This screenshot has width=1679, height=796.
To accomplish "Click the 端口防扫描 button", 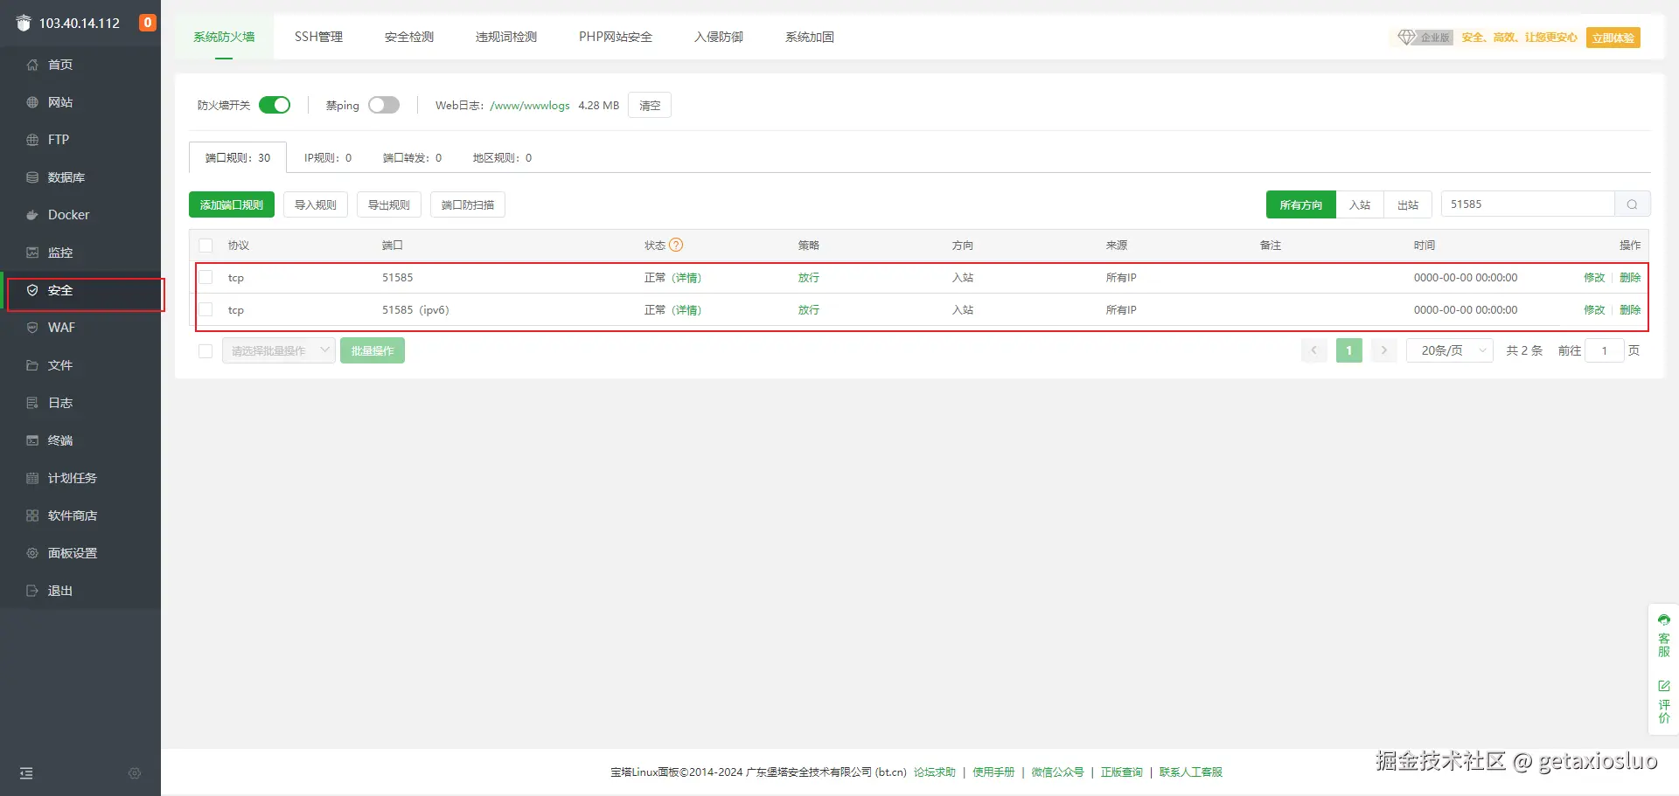I will click(x=468, y=204).
